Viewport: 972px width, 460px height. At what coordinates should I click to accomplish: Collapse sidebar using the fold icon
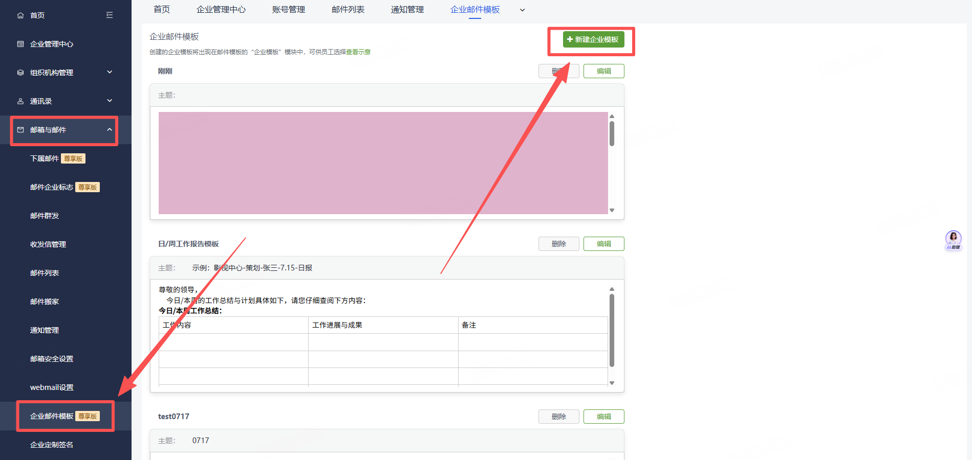[110, 15]
